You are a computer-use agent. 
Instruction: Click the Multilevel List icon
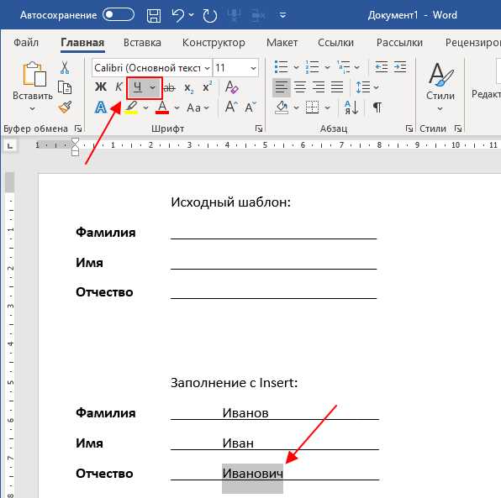[343, 67]
